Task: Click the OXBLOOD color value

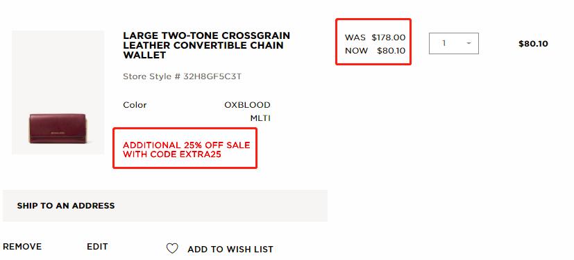Action: pyautogui.click(x=248, y=105)
